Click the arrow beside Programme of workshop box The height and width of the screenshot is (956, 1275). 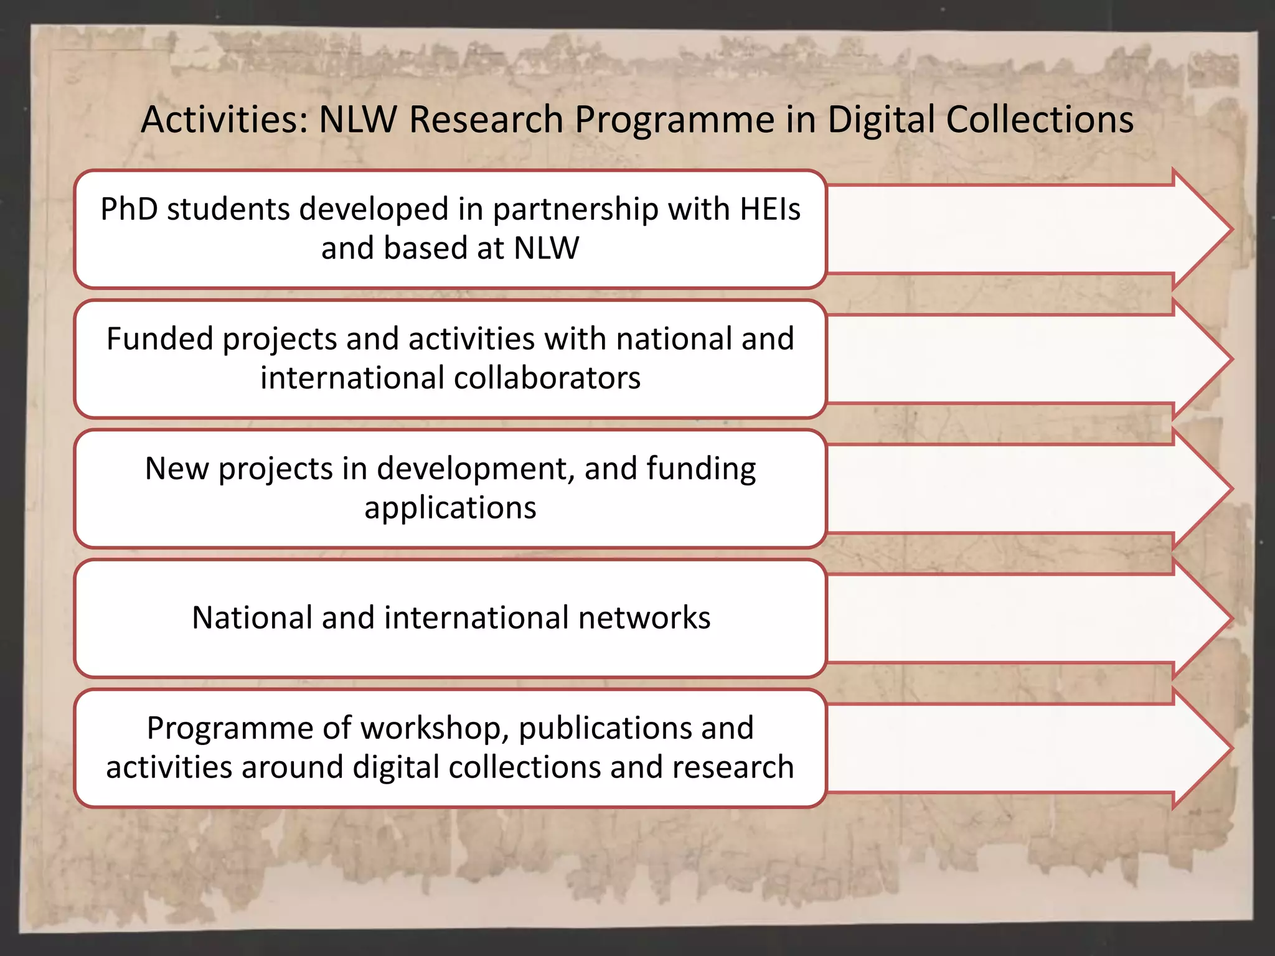coord(1030,747)
